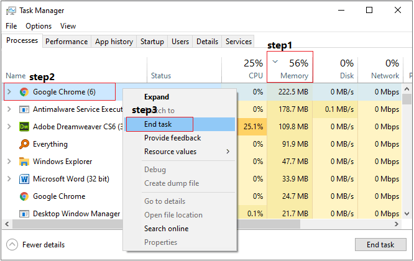414x261 pixels.
Task: Expand the Microsoft Word (32 bit) row
Action: [9, 179]
